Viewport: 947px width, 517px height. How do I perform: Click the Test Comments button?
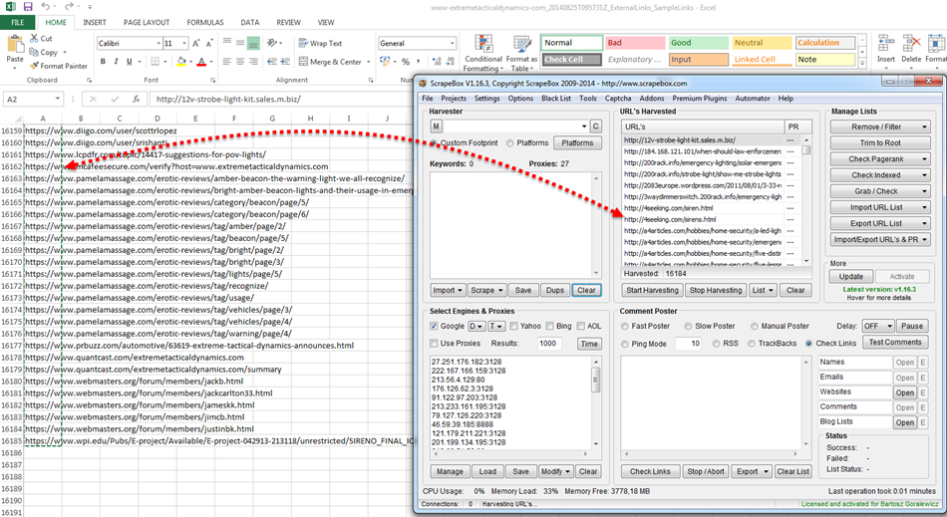point(895,342)
